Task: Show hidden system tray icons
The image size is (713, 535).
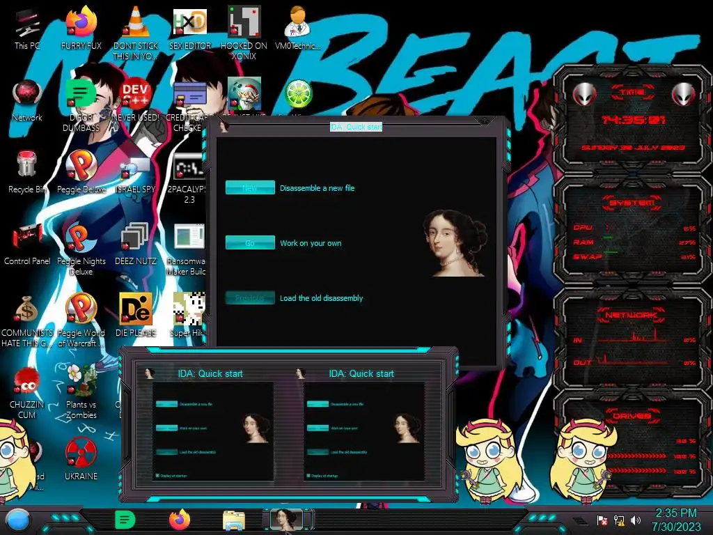Action: (579, 520)
